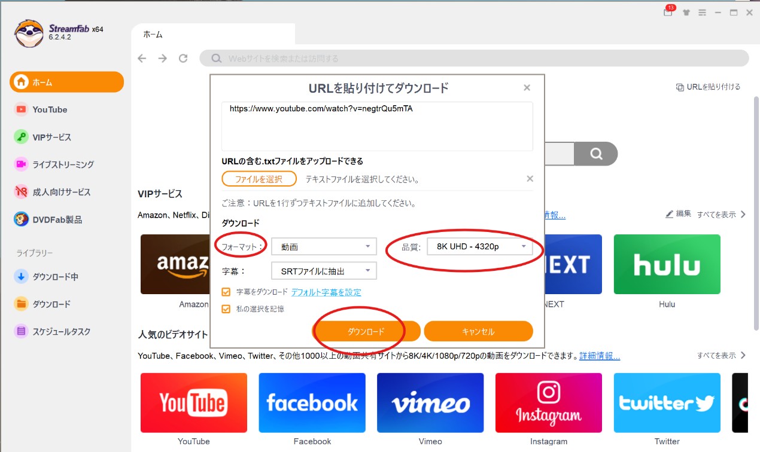Go forward with the forward arrow
The image size is (760, 452).
(162, 58)
